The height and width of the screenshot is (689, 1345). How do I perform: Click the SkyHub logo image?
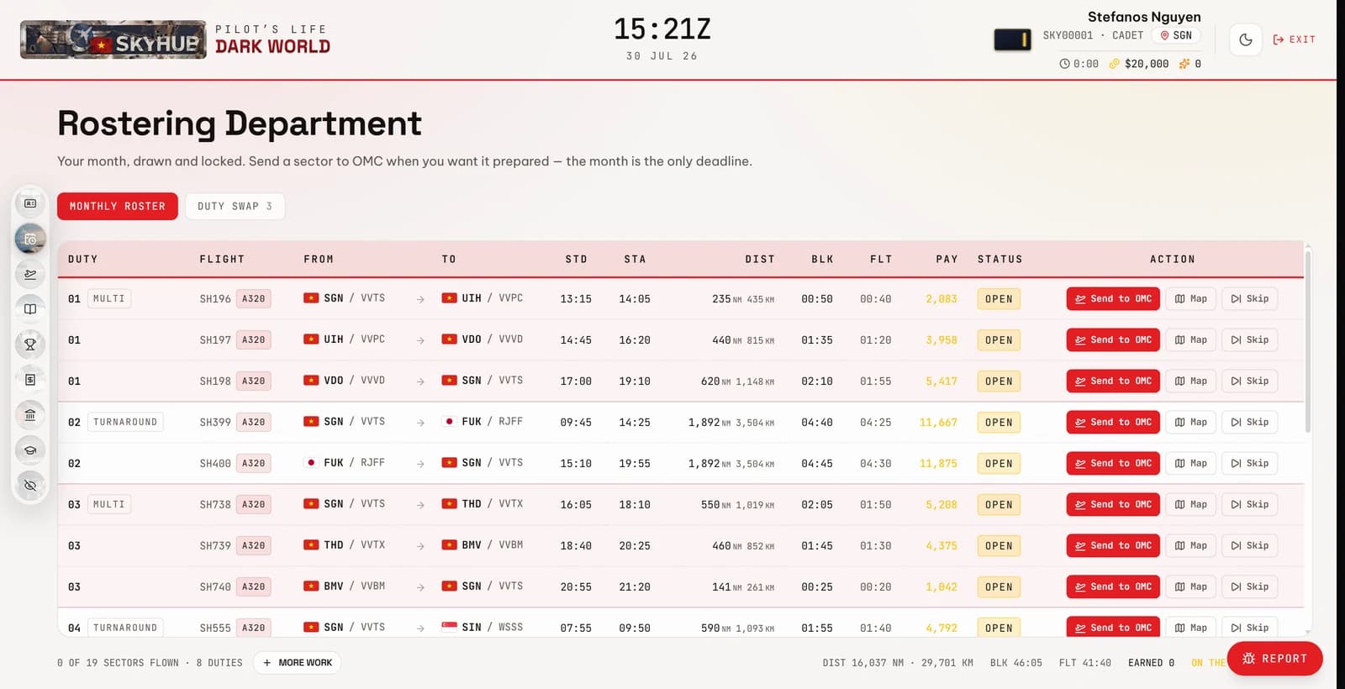tap(113, 39)
